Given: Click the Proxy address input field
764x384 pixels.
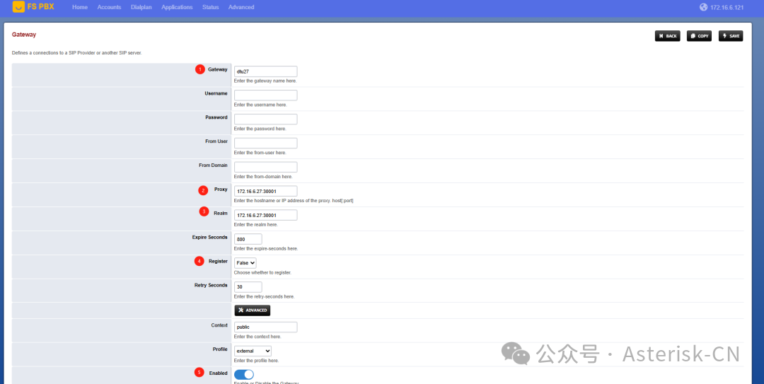Looking at the screenshot, I should [265, 191].
